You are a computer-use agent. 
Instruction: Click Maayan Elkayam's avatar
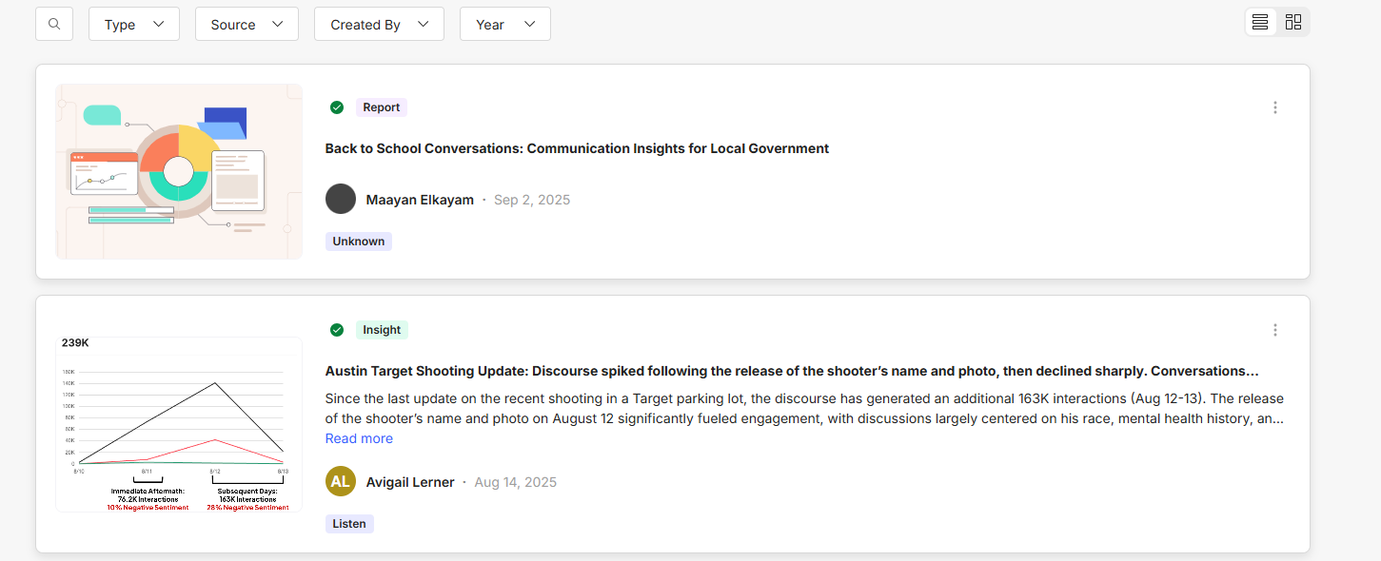(341, 199)
